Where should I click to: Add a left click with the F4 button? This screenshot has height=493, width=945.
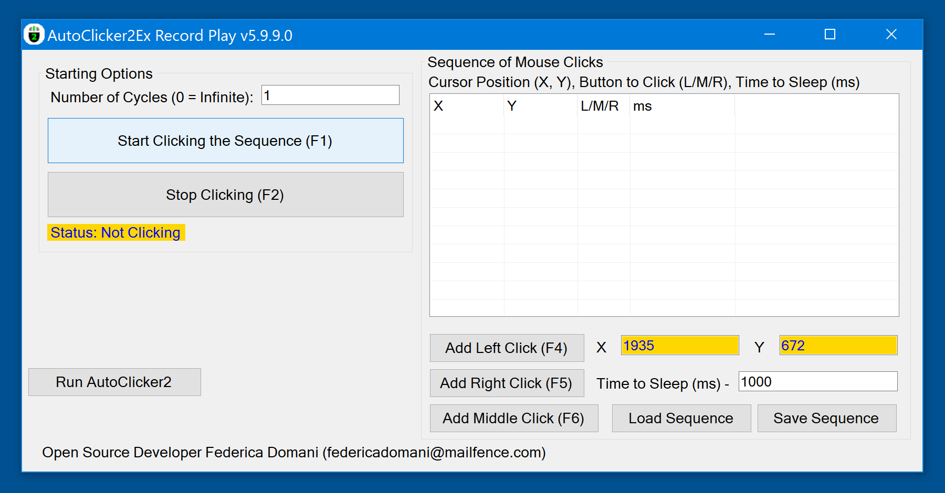(x=507, y=348)
